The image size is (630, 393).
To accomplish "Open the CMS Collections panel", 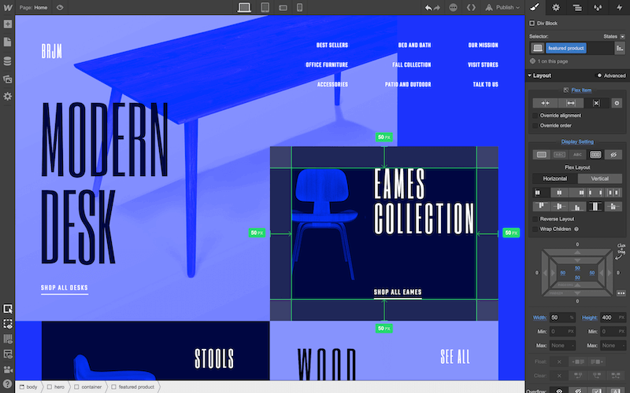I will (x=8, y=61).
